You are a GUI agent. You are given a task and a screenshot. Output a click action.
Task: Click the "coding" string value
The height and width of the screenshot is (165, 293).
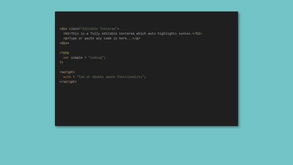point(96,58)
